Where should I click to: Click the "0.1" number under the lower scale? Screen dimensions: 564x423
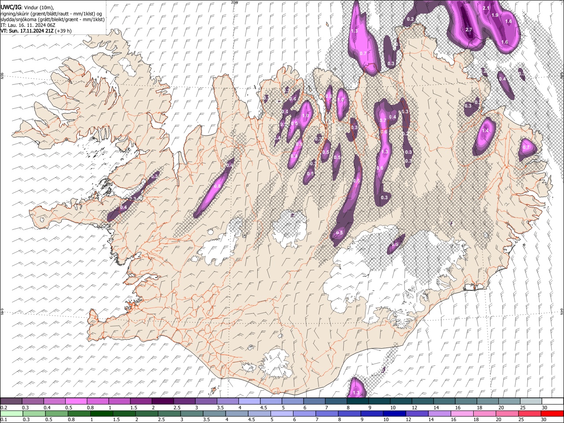[x=4, y=420]
